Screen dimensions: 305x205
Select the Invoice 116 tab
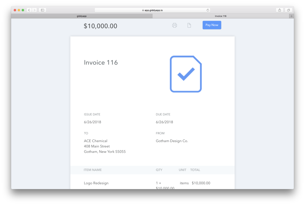[x=220, y=16]
